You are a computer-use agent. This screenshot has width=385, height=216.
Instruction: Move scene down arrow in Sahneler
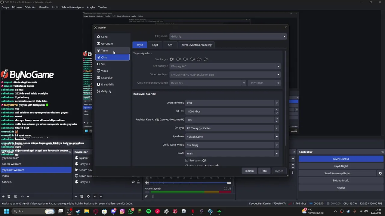pyautogui.click(x=28, y=196)
